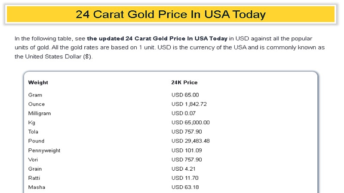Click the Gram row label
The width and height of the screenshot is (344, 193).
35,95
